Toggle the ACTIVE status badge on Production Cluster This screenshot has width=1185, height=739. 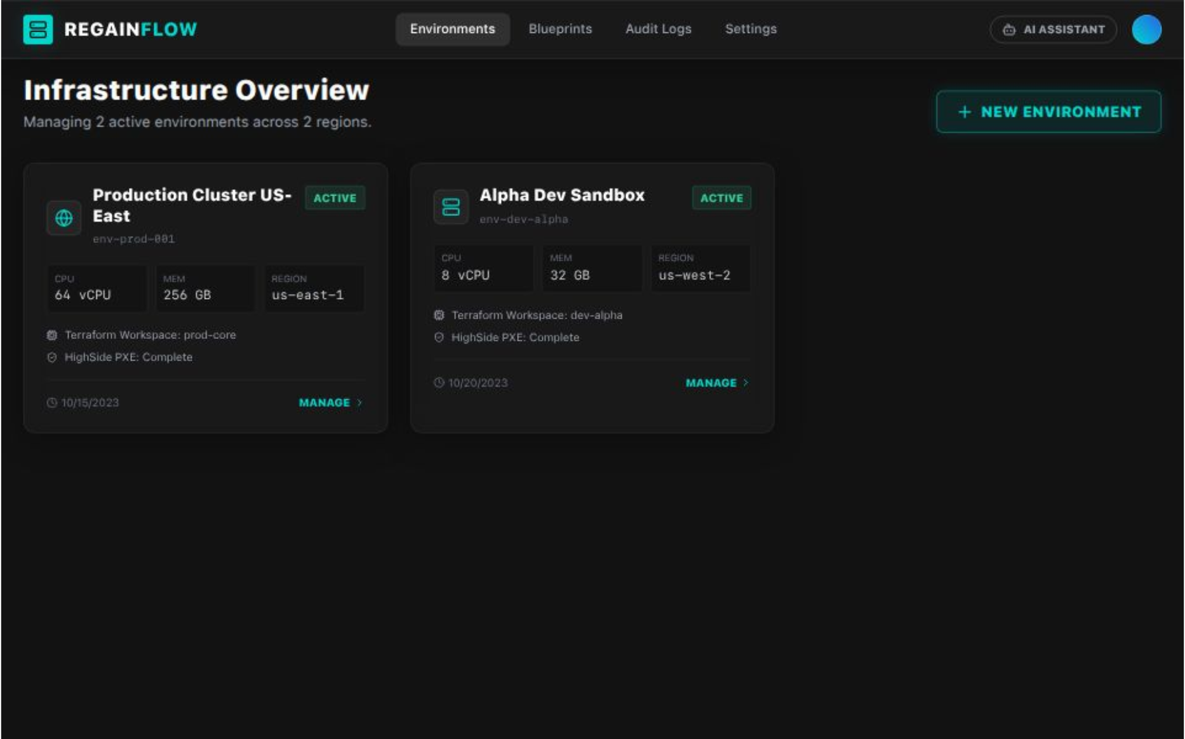(x=335, y=197)
